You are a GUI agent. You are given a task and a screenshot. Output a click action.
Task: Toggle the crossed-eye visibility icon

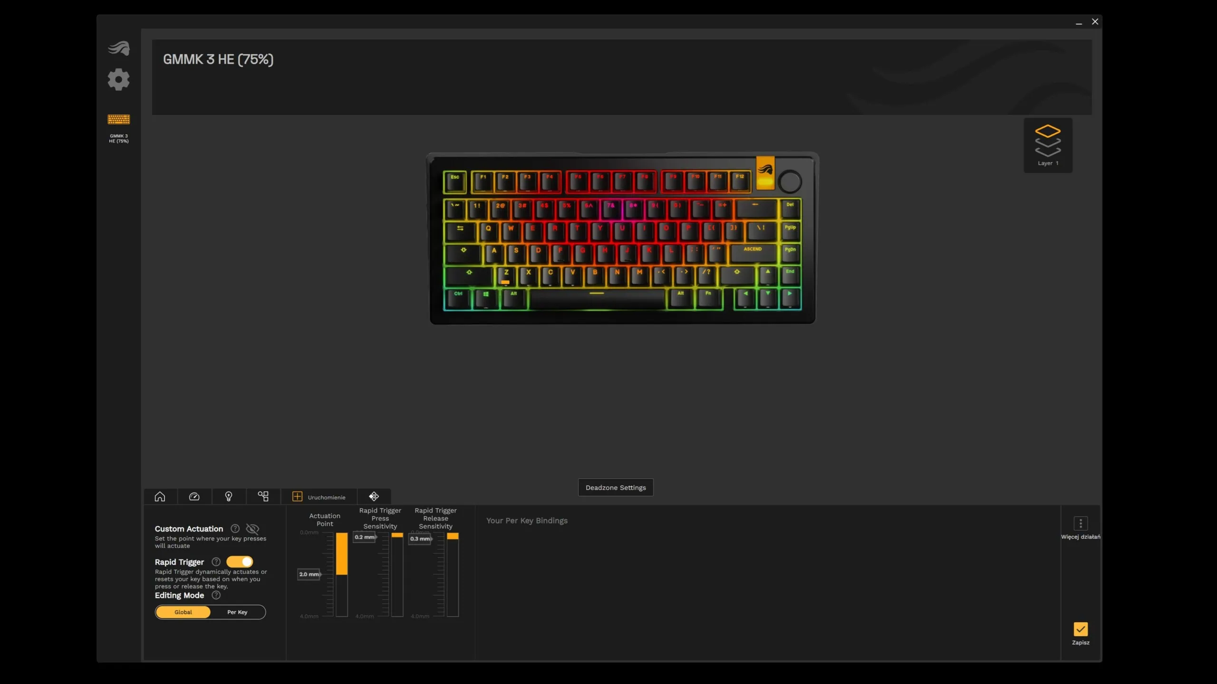tap(252, 529)
